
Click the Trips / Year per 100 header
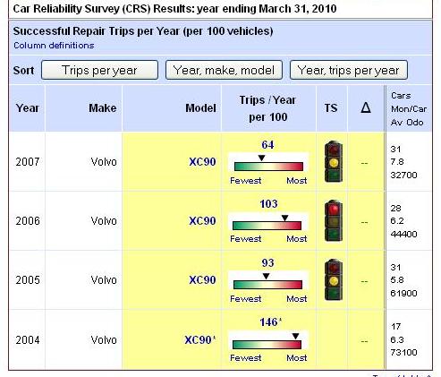(x=267, y=108)
